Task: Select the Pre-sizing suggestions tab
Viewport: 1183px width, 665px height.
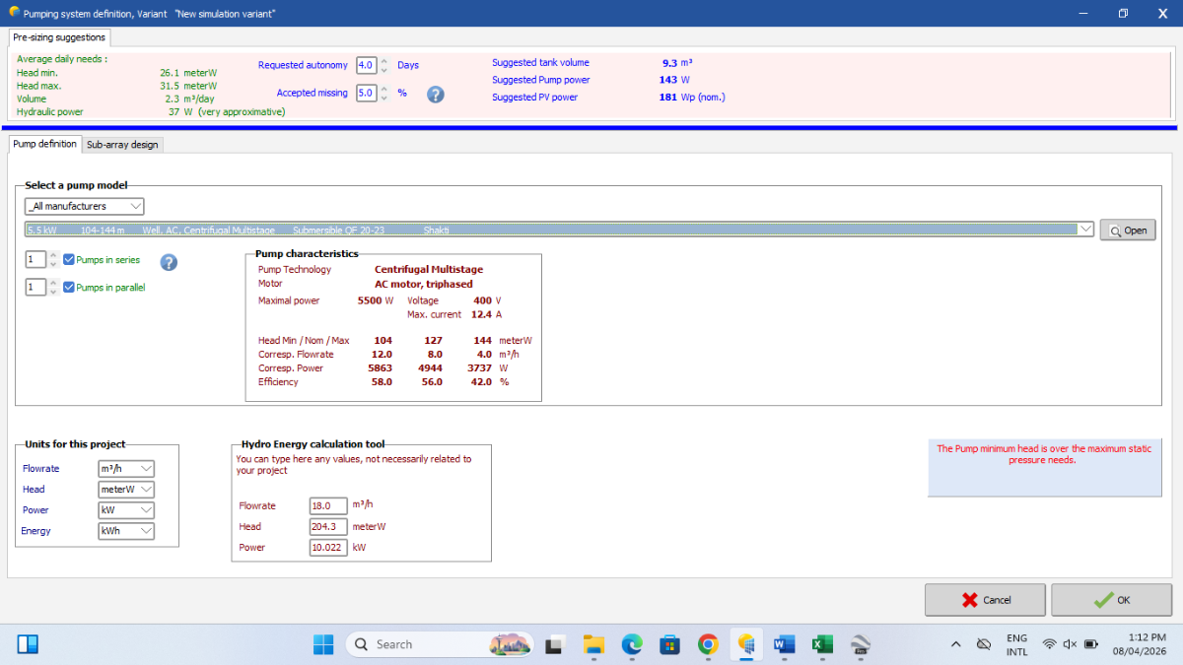Action: coord(59,37)
